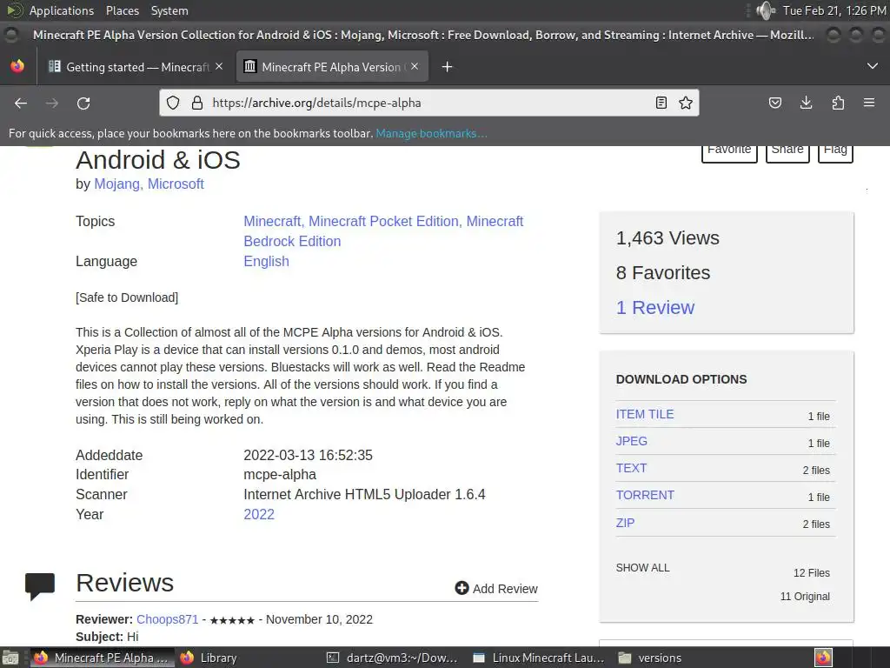Switch to Linux Minecraft Launcher window
This screenshot has height=668, width=890.
(x=538, y=658)
